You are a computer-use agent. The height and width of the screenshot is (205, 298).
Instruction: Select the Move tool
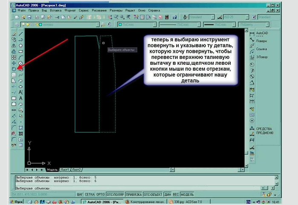(14, 63)
